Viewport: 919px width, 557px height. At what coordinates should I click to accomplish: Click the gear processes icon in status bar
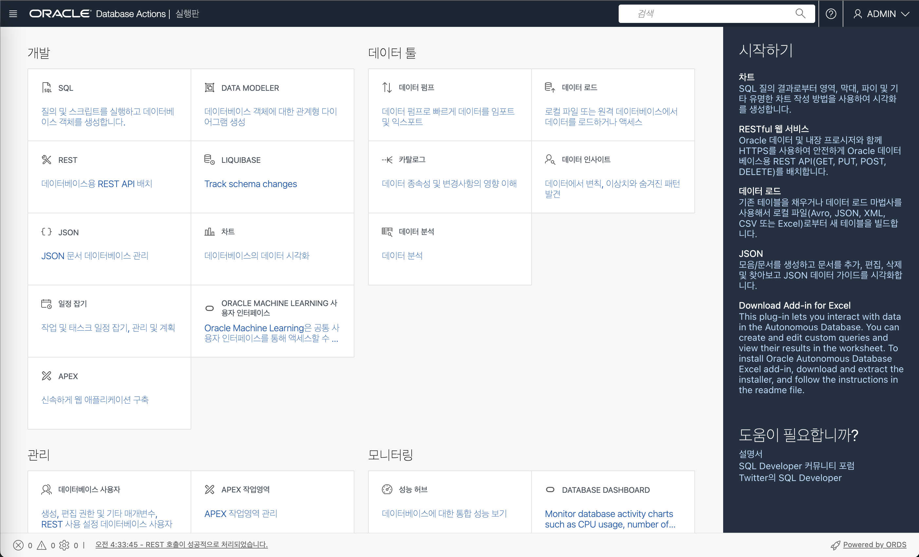(x=65, y=545)
